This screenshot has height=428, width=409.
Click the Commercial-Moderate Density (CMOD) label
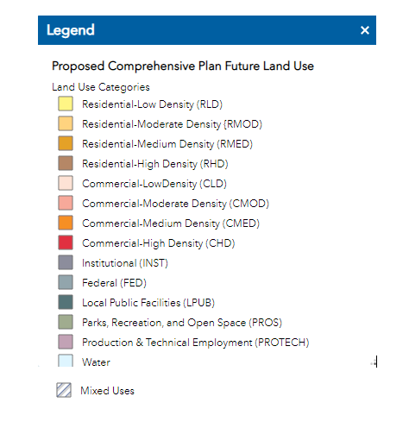[175, 204]
